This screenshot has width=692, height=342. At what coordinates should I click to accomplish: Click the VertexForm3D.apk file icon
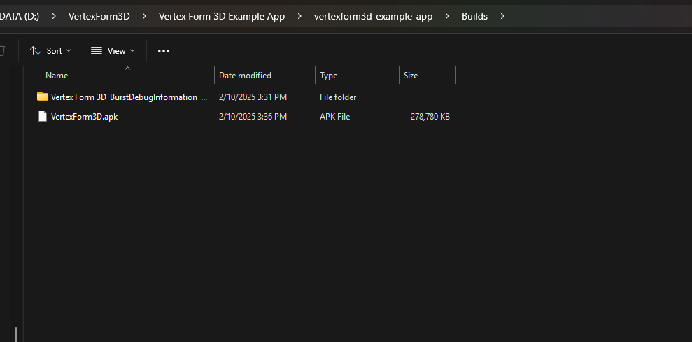coord(43,117)
